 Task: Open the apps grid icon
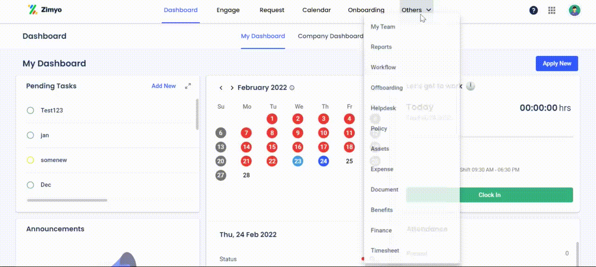[552, 10]
